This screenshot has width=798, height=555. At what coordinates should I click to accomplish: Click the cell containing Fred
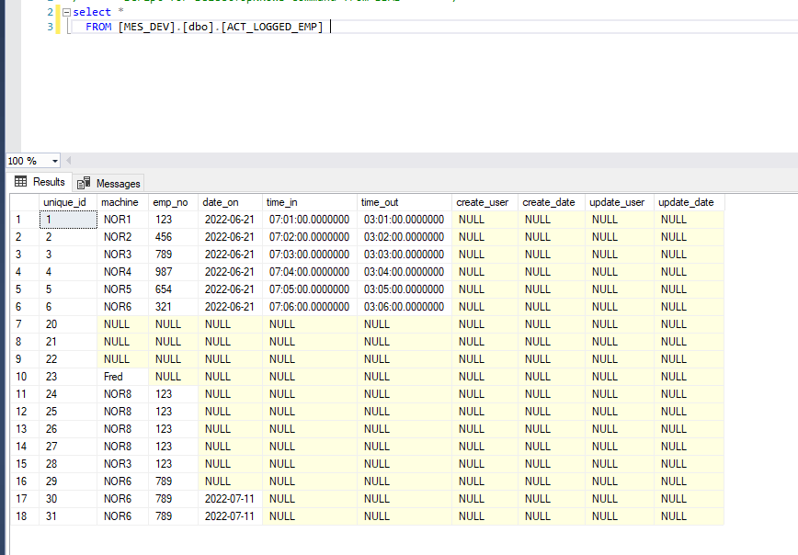click(120, 376)
